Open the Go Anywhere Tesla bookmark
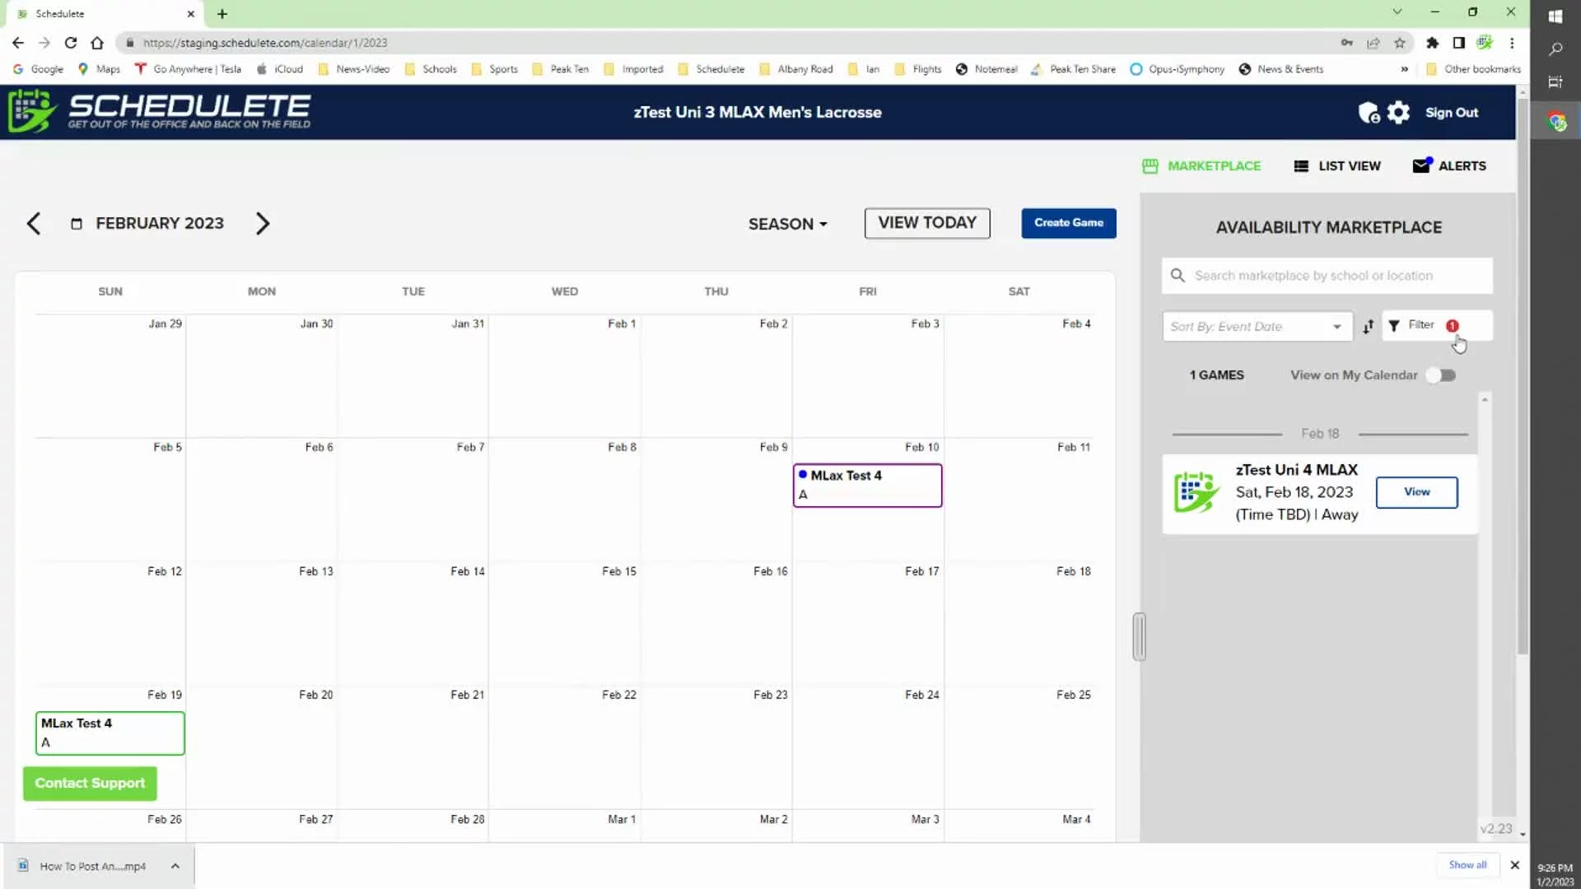This screenshot has height=889, width=1581. 189,69
